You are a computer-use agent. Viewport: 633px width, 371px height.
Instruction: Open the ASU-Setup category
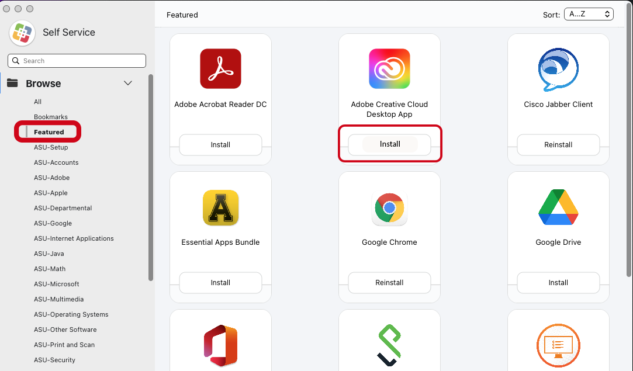[51, 147]
